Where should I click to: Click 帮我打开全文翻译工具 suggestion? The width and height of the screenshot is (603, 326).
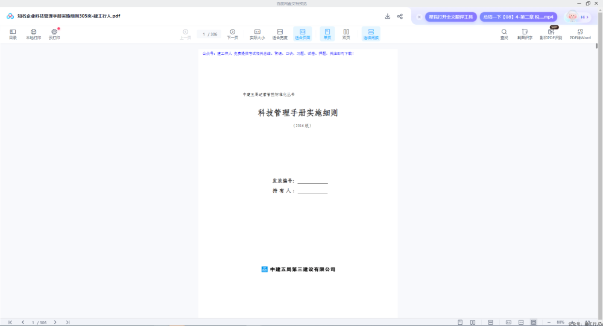(450, 17)
